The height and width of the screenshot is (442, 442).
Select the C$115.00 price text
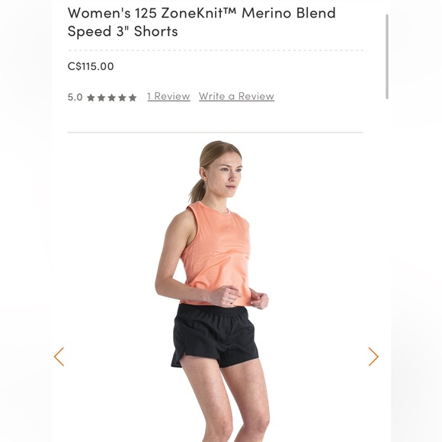(x=91, y=66)
